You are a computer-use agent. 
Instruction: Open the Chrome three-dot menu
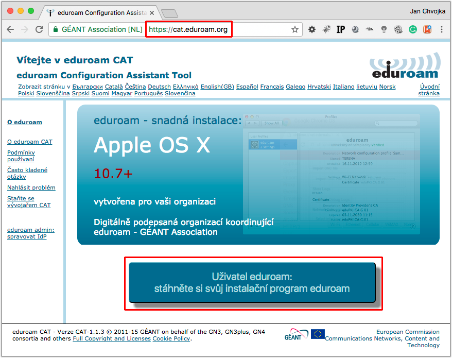pyautogui.click(x=441, y=29)
